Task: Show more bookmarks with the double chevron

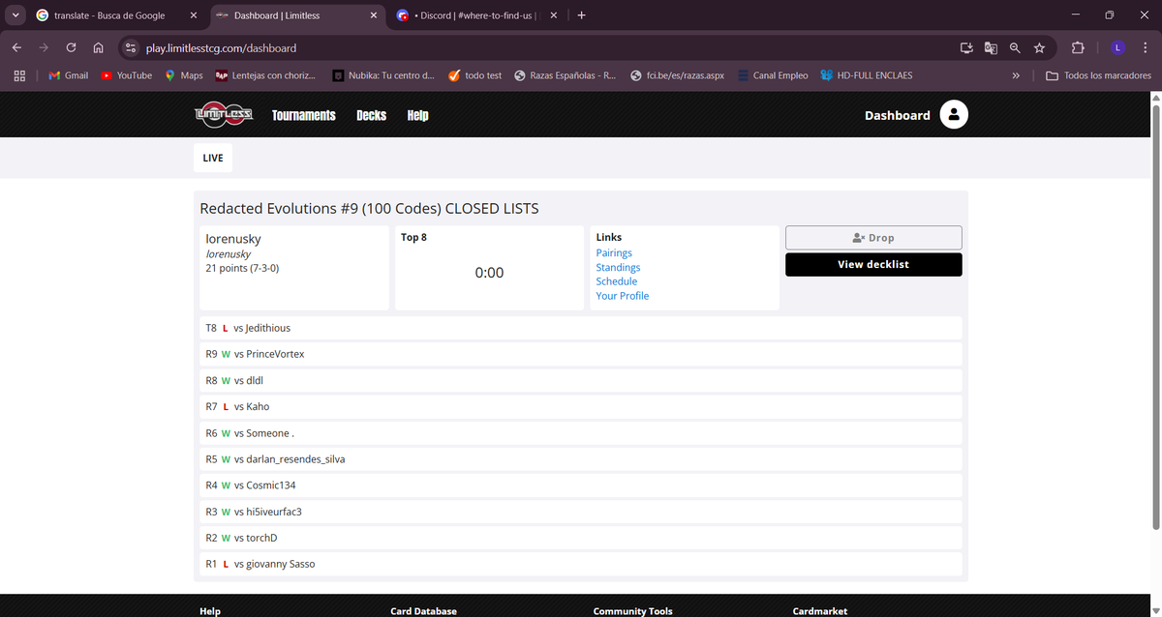Action: pyautogui.click(x=1015, y=75)
